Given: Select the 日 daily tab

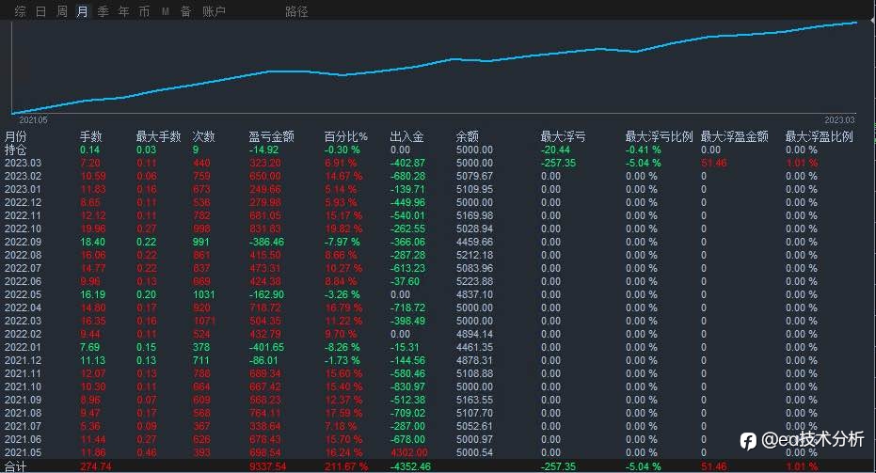Looking at the screenshot, I should pyautogui.click(x=40, y=11).
